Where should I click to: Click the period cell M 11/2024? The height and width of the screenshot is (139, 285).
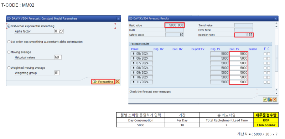pyautogui.click(x=142, y=82)
